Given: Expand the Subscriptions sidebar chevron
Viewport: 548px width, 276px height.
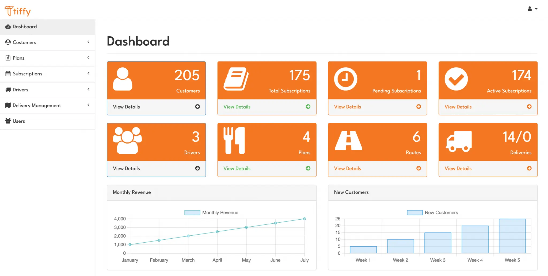Looking at the screenshot, I should (88, 73).
